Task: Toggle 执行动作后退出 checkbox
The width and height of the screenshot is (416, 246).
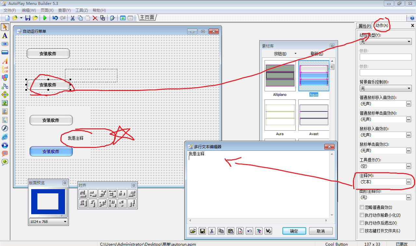Action: coord(362,223)
